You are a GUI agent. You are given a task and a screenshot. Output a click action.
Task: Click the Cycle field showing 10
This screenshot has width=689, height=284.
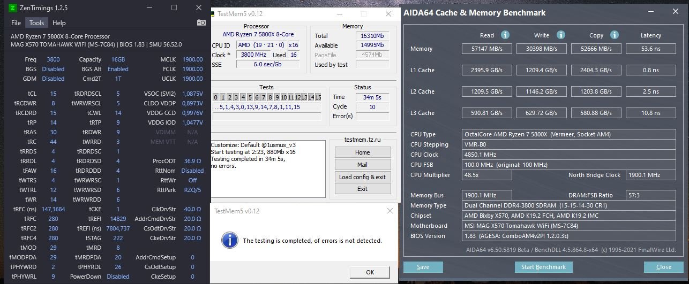point(373,107)
